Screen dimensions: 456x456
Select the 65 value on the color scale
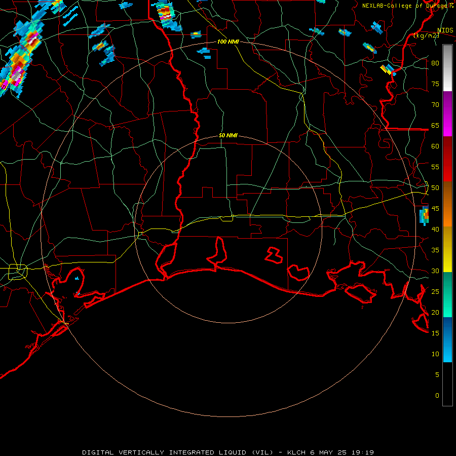[435, 125]
